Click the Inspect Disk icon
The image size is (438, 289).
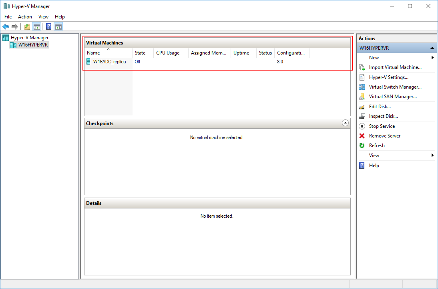(x=362, y=116)
